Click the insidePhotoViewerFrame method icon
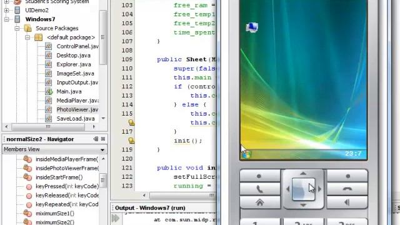Image resolution: width=400 pixels, height=225 pixels. click(x=27, y=168)
